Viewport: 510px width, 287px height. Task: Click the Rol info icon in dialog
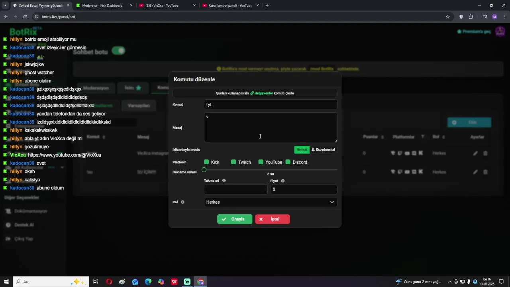[182, 202]
